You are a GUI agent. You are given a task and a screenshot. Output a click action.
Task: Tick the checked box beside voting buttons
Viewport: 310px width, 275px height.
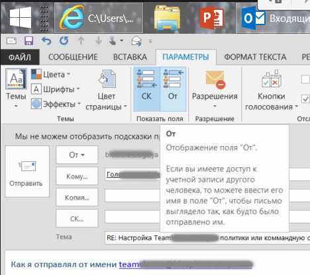point(306,98)
